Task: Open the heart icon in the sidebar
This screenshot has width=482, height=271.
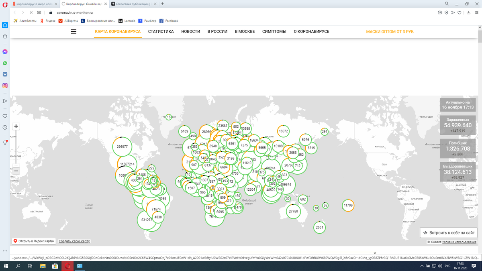Action: pyautogui.click(x=5, y=116)
